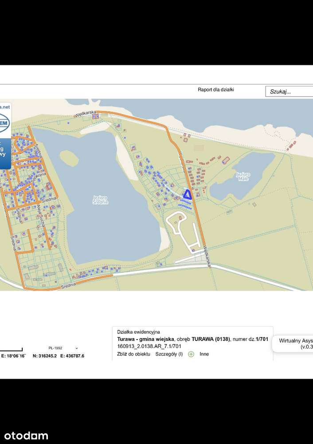
Task: Click the blue triangle parcel marker
Action: [187, 195]
